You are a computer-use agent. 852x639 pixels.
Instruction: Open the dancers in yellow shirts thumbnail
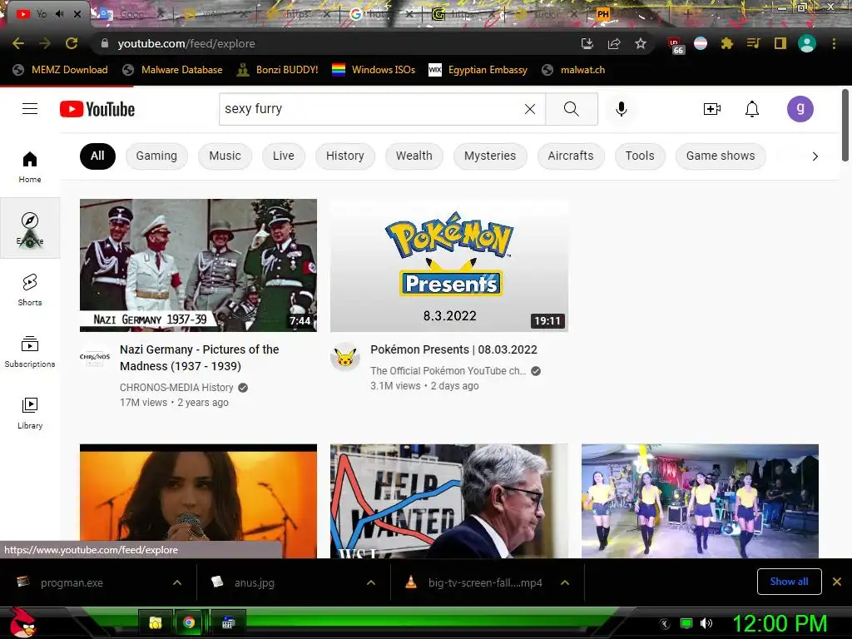(x=700, y=501)
